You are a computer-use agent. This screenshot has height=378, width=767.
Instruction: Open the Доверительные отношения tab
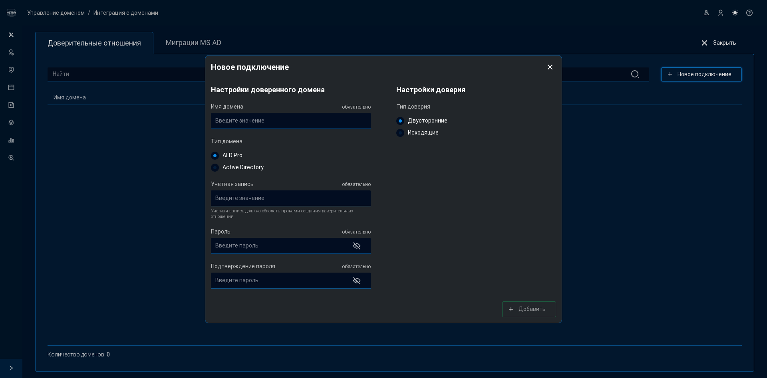click(x=94, y=43)
